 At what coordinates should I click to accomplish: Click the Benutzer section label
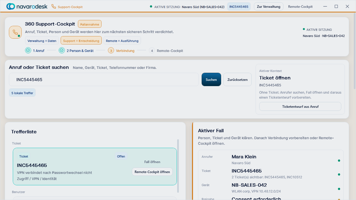tap(19, 192)
